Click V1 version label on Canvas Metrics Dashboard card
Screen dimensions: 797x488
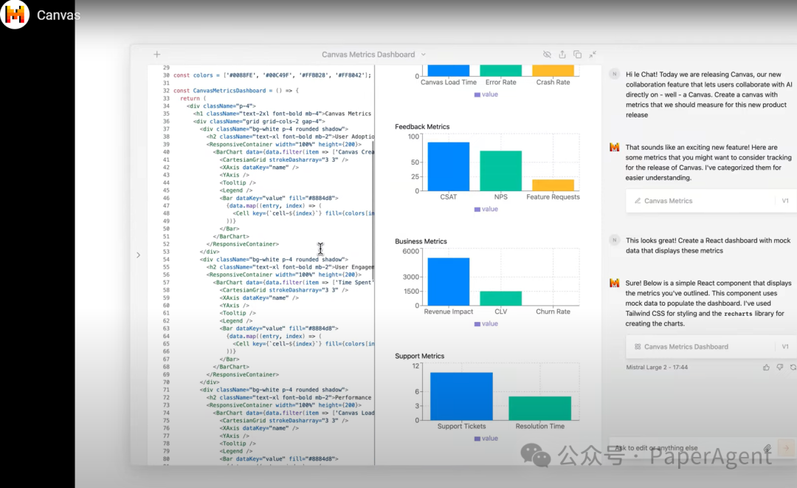click(785, 347)
